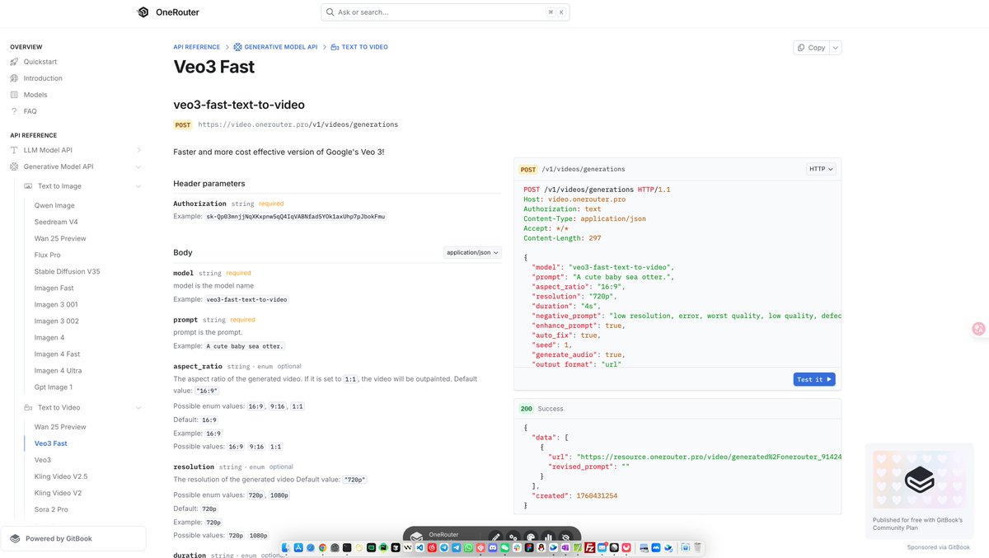Open Imagen 4 Fast in the sidebar
This screenshot has width=989, height=558.
[56, 354]
